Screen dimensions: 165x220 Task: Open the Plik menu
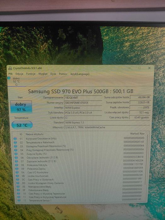[10, 74]
